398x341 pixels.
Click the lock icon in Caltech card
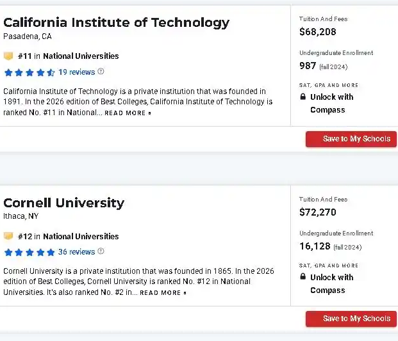coord(303,97)
